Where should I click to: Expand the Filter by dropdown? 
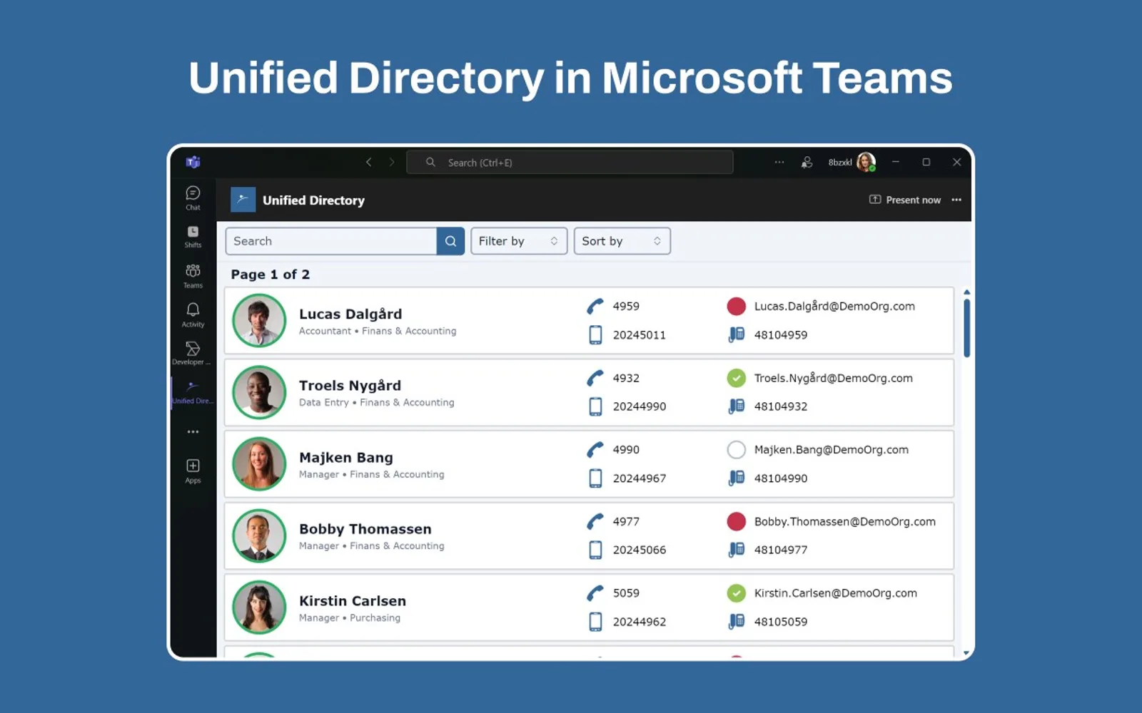pos(519,241)
